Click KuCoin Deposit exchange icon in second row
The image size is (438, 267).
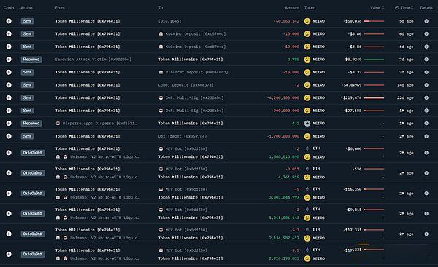[x=161, y=33]
